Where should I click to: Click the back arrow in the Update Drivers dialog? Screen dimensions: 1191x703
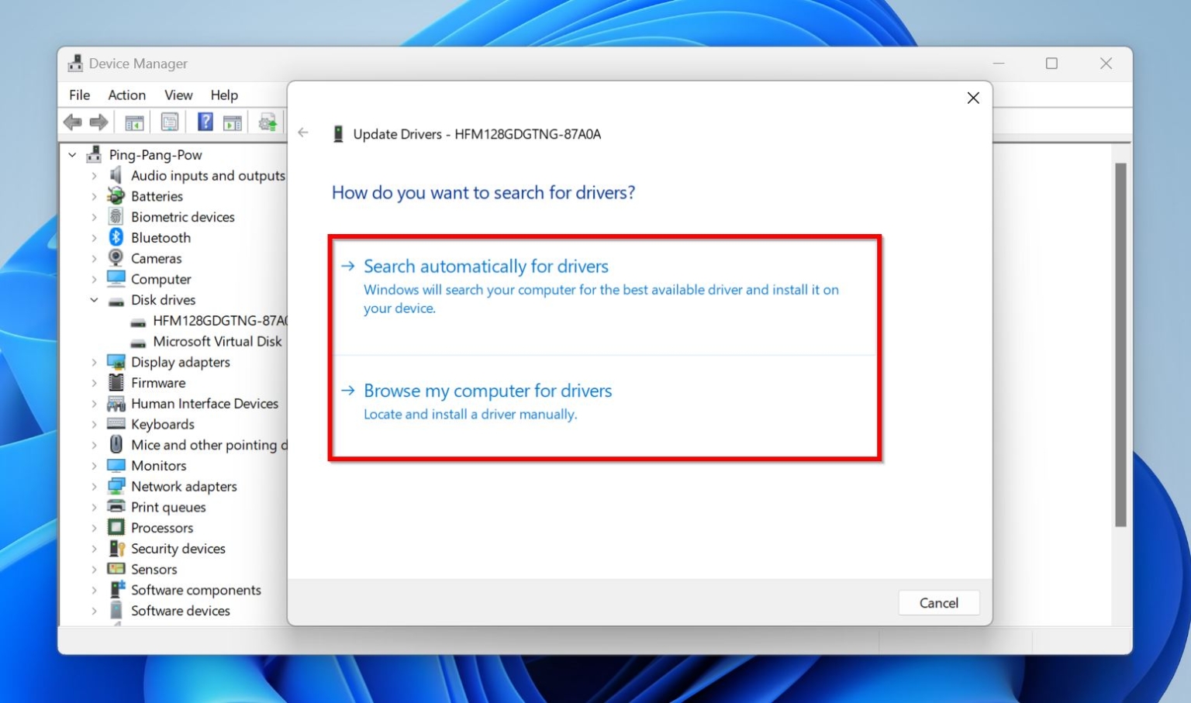coord(303,133)
